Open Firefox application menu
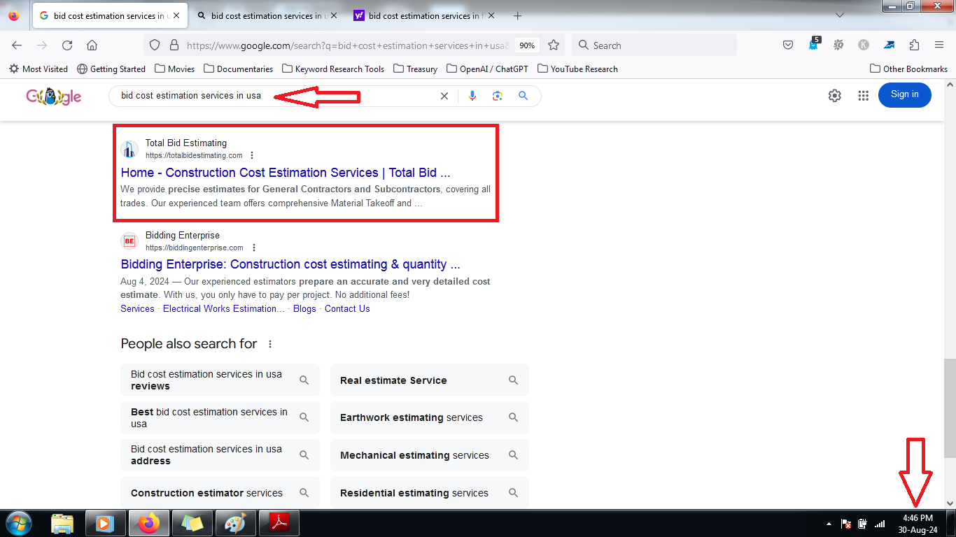This screenshot has width=956, height=537. (939, 45)
